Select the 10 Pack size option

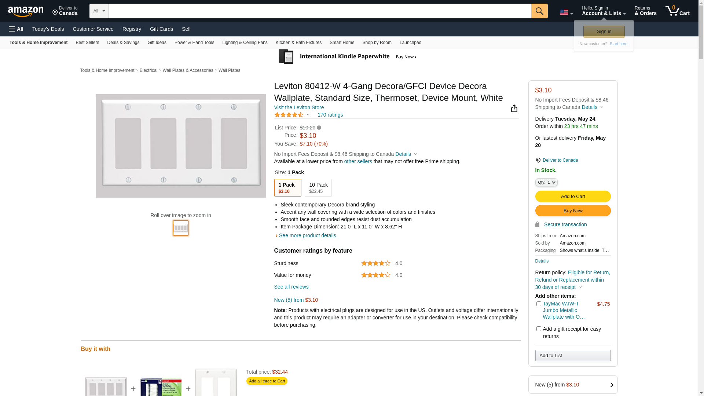[x=318, y=188]
